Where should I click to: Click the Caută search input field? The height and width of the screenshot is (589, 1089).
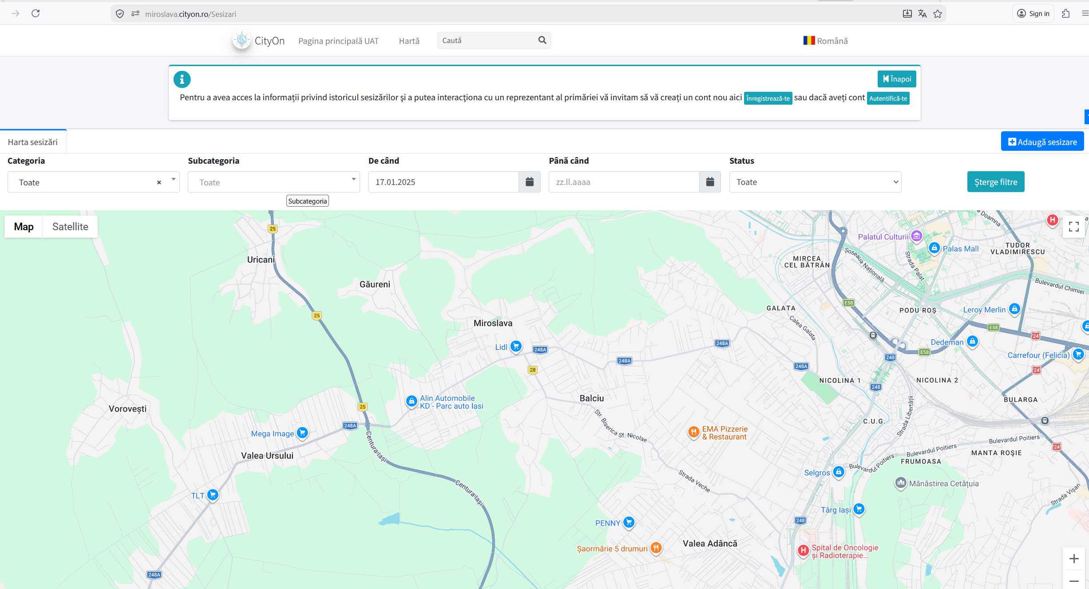tap(487, 40)
